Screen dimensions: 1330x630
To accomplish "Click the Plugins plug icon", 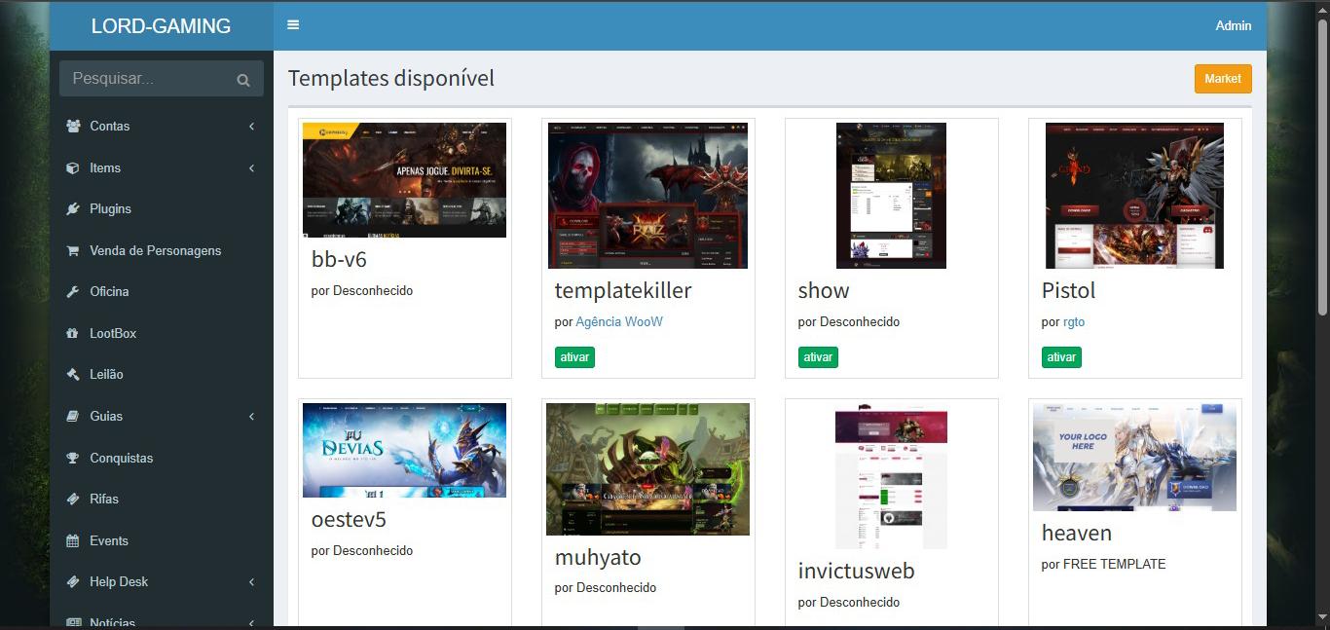I will pos(73,208).
